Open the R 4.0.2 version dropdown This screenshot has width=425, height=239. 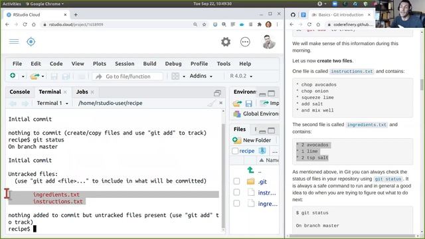(x=241, y=76)
